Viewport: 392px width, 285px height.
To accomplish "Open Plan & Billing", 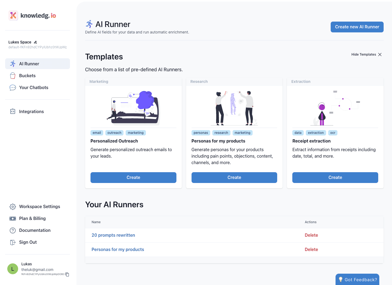I will pos(32,218).
